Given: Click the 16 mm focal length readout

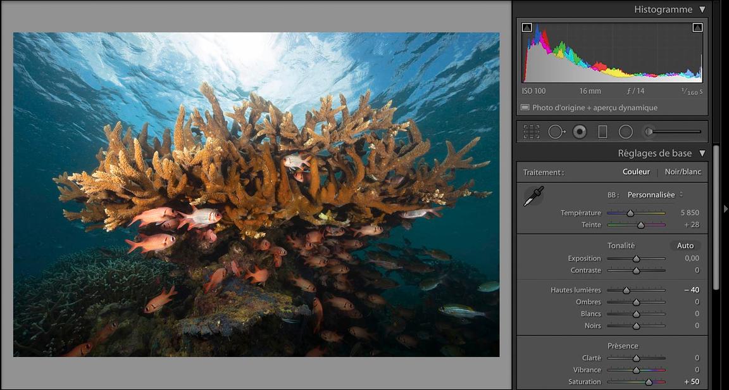Looking at the screenshot, I should click(590, 91).
